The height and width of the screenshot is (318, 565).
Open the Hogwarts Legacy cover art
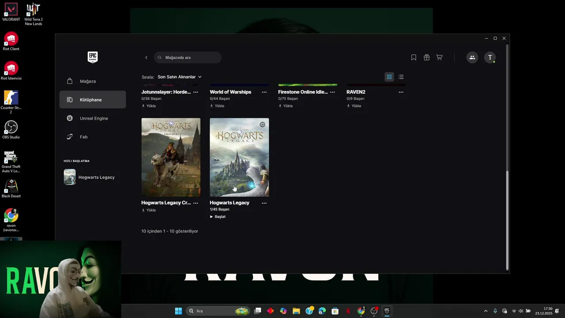(x=239, y=157)
